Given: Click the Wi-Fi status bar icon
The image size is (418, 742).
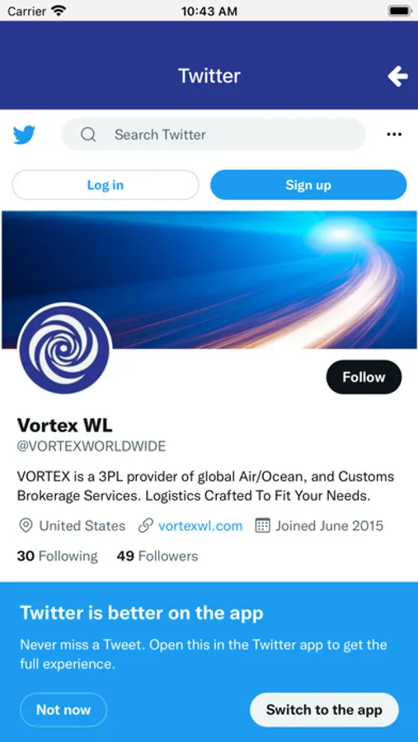Looking at the screenshot, I should coord(59,11).
